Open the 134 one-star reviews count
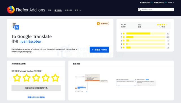181x103 pixels. point(168,47)
